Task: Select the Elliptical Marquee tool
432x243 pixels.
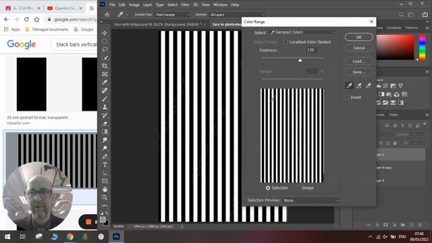Action: point(105,41)
